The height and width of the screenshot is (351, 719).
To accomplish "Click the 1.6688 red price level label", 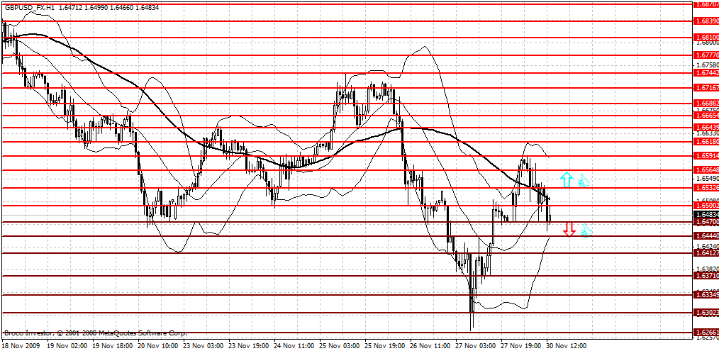I will click(x=707, y=104).
